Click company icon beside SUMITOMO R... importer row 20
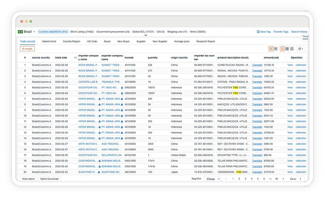The height and width of the screenshot is (198, 325). [99, 172]
